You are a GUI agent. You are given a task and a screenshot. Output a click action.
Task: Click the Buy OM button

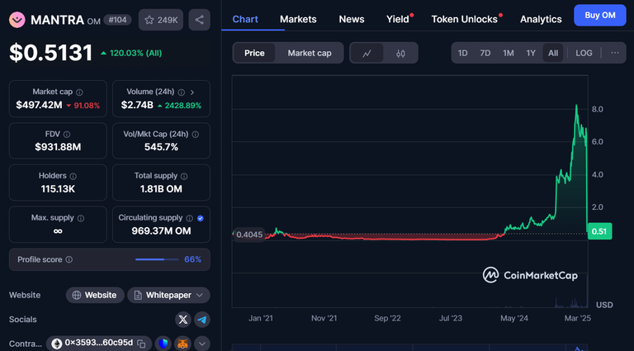(x=600, y=16)
